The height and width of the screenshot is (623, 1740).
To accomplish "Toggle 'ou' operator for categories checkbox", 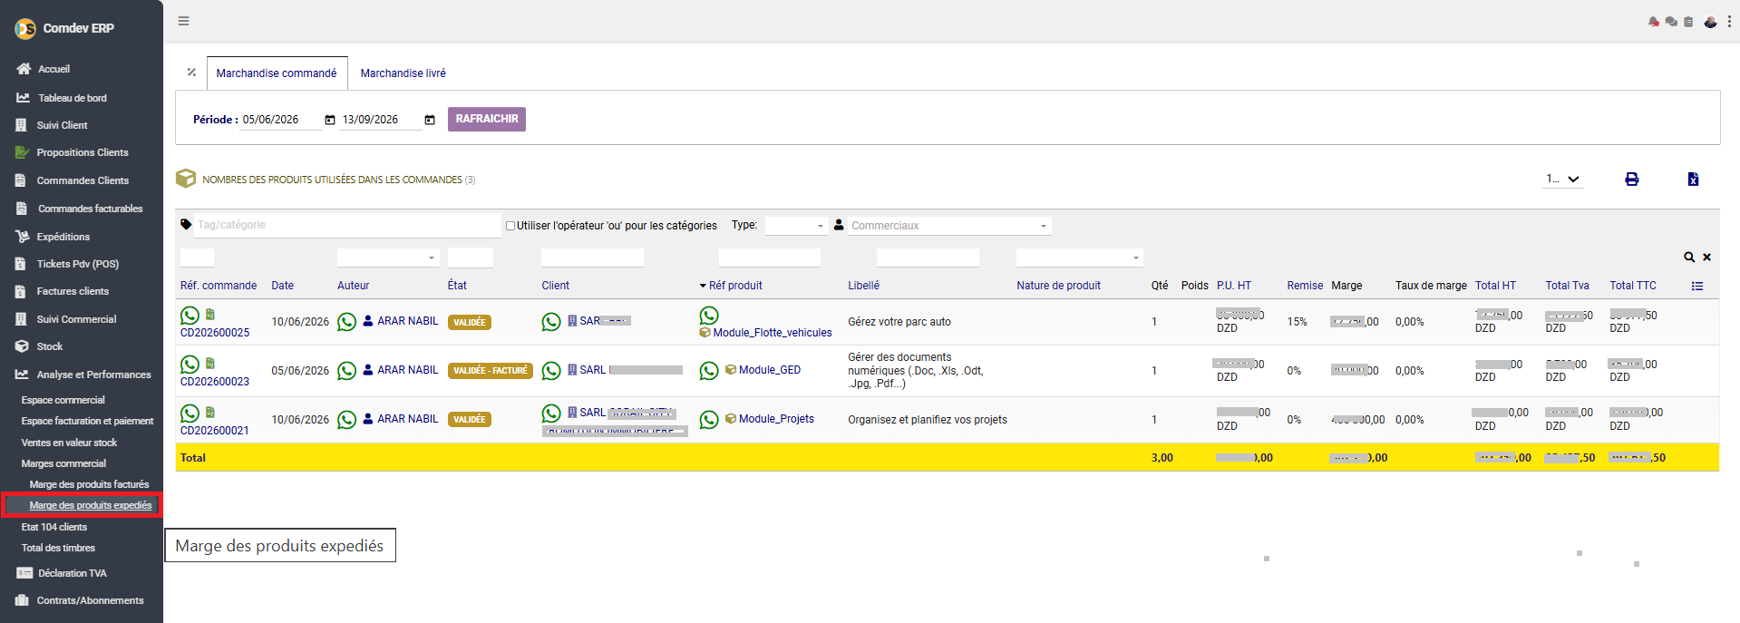I will tap(510, 226).
